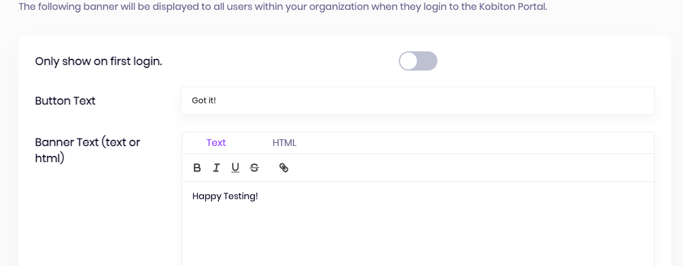The image size is (683, 266).
Task: Apply strikethrough formatting in the editor toolbar
Action: [254, 168]
